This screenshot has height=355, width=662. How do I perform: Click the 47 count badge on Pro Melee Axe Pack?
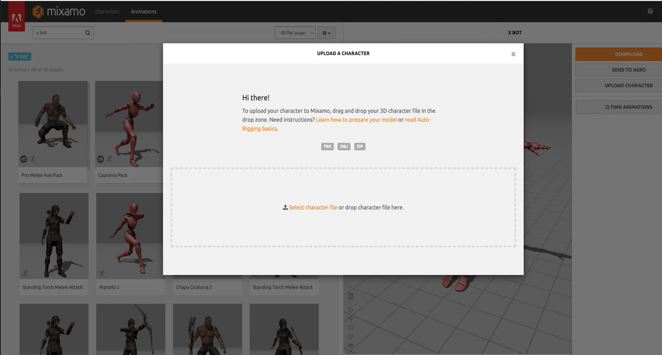[x=23, y=159]
